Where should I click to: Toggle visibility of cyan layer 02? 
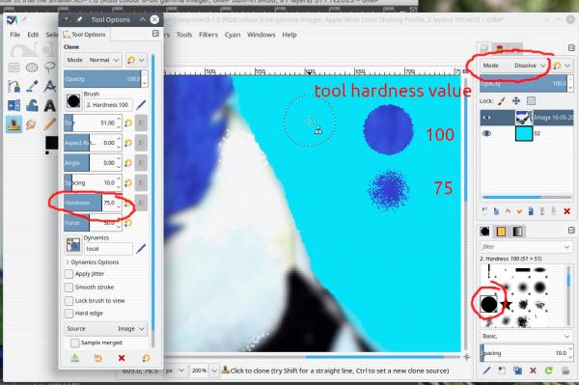[486, 133]
